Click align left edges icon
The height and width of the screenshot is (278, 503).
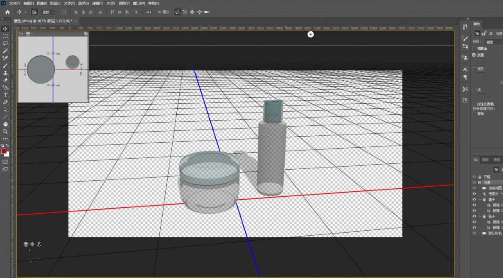tap(76, 12)
